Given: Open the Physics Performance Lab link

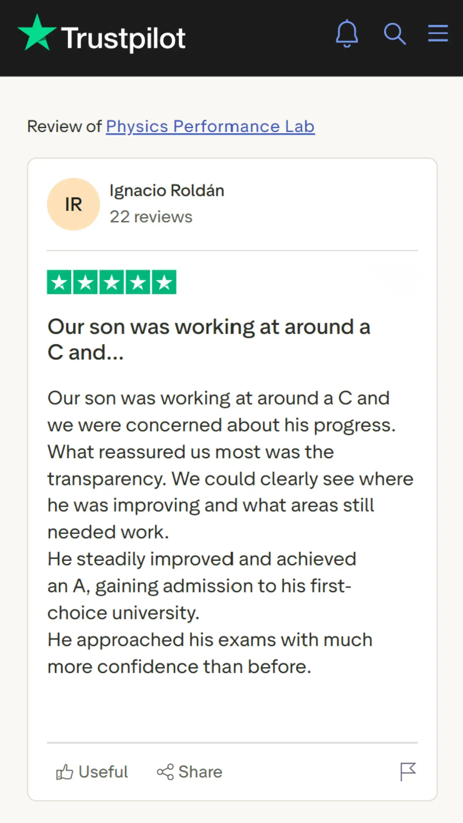Looking at the screenshot, I should 210,126.
